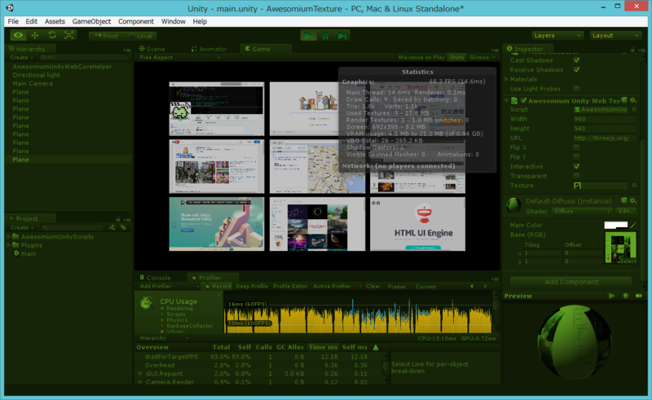Open the GameObject menu
The width and height of the screenshot is (652, 400).
tap(91, 21)
